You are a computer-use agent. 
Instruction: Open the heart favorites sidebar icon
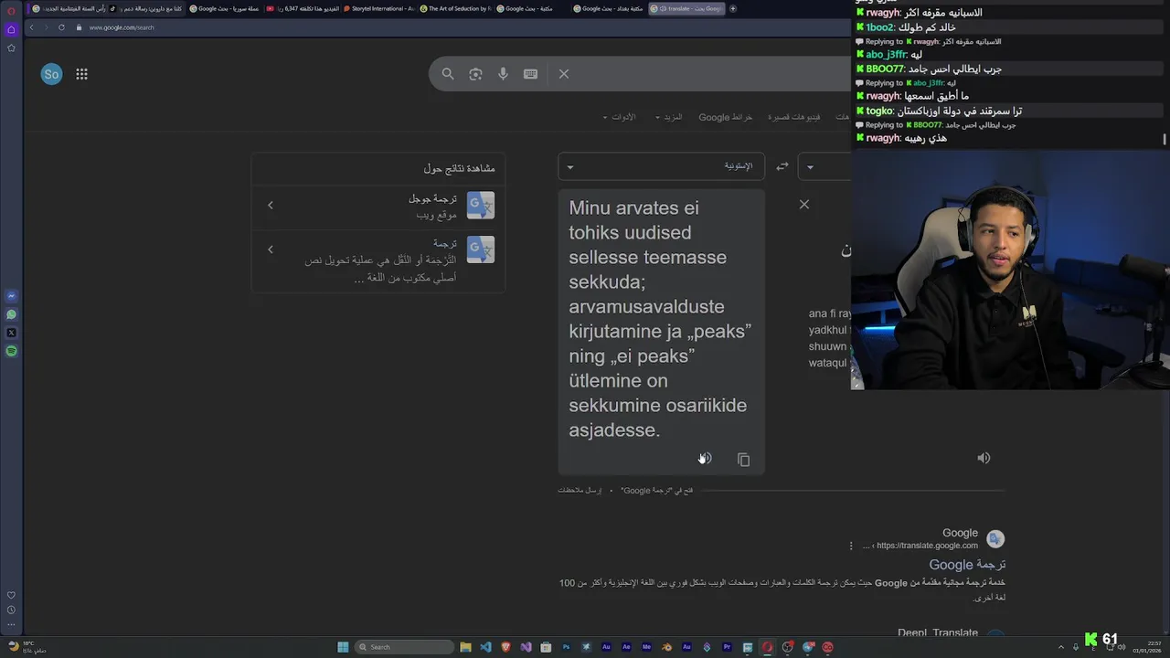coord(11,595)
